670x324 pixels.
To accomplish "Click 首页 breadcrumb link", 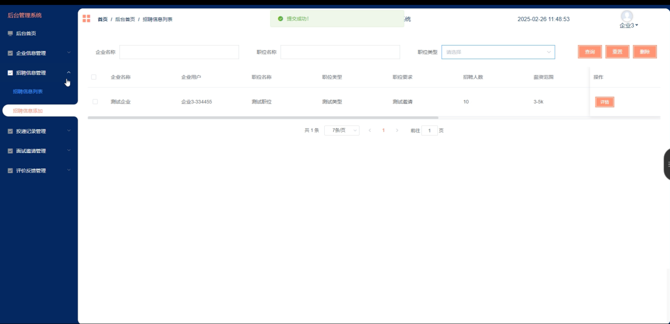I will (x=103, y=19).
